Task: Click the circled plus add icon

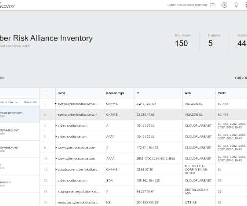Action: pos(224,5)
